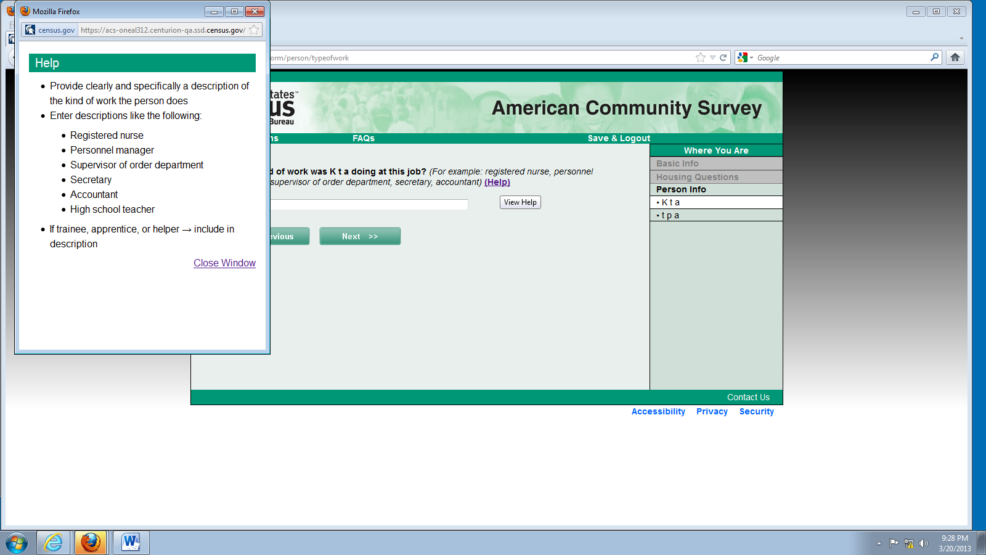The width and height of the screenshot is (986, 555).
Task: Click the Next >> button
Action: (x=360, y=236)
